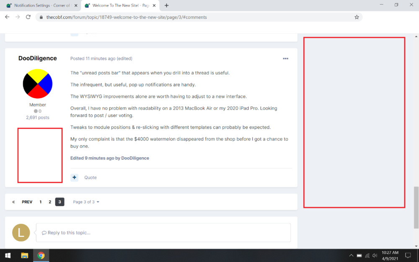The width and height of the screenshot is (419, 262).
Task: Click the 'Member' rank label
Action: coord(37,105)
